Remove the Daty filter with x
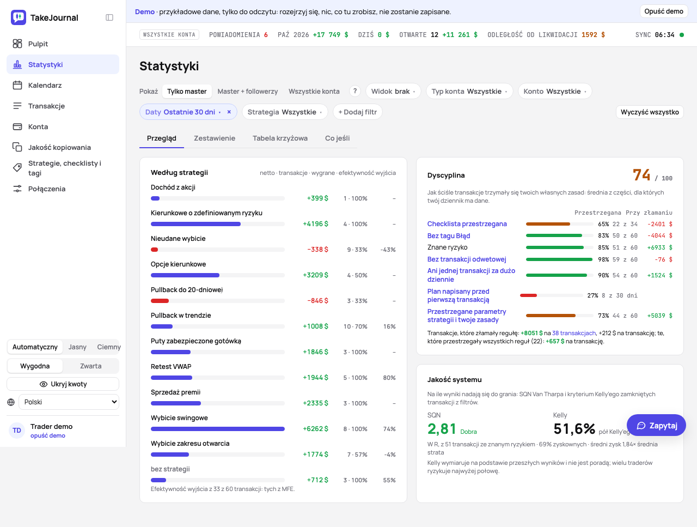This screenshot has width=697, height=527. [229, 112]
